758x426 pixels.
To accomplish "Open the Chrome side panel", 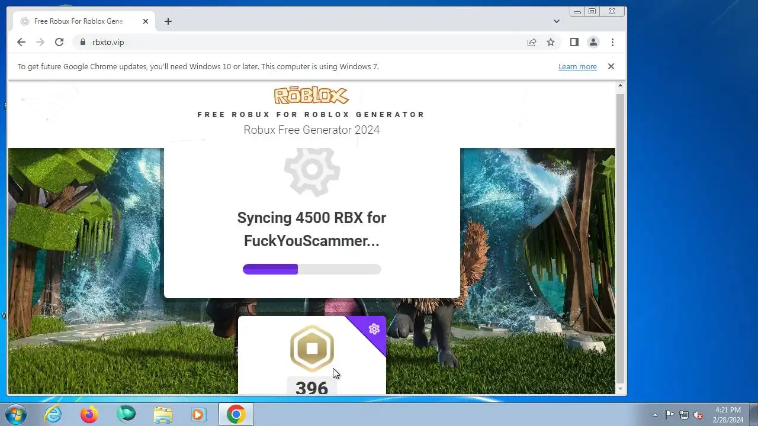I will 574,42.
